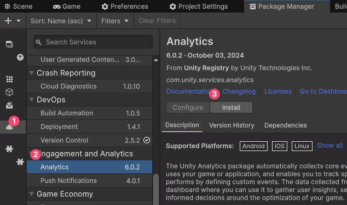Install the Analytics package
Image resolution: width=347 pixels, height=205 pixels.
tap(231, 107)
